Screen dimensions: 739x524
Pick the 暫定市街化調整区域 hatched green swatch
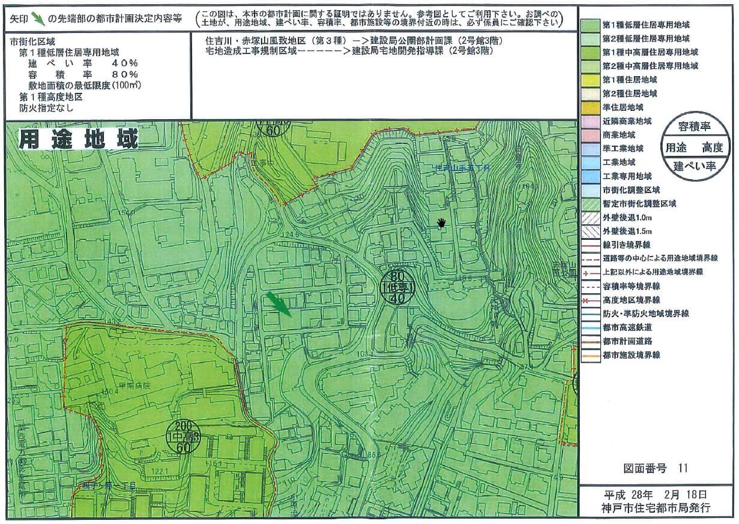[x=590, y=204]
